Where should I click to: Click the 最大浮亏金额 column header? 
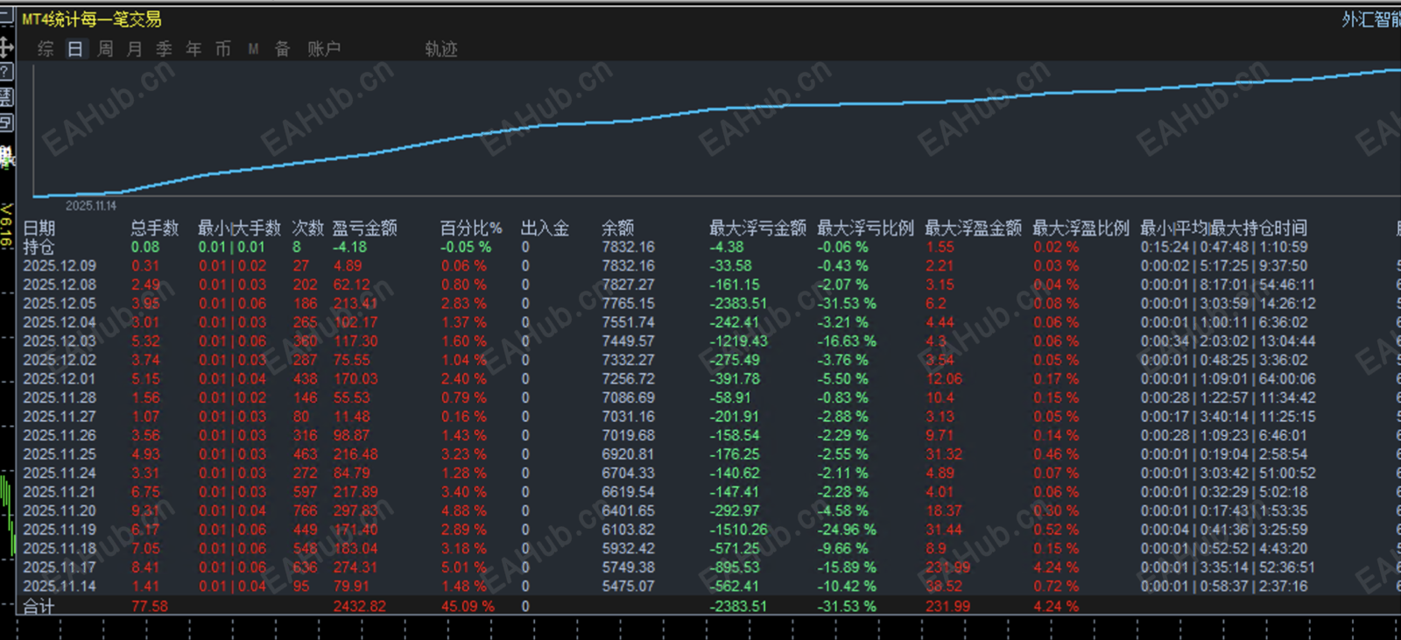click(757, 229)
